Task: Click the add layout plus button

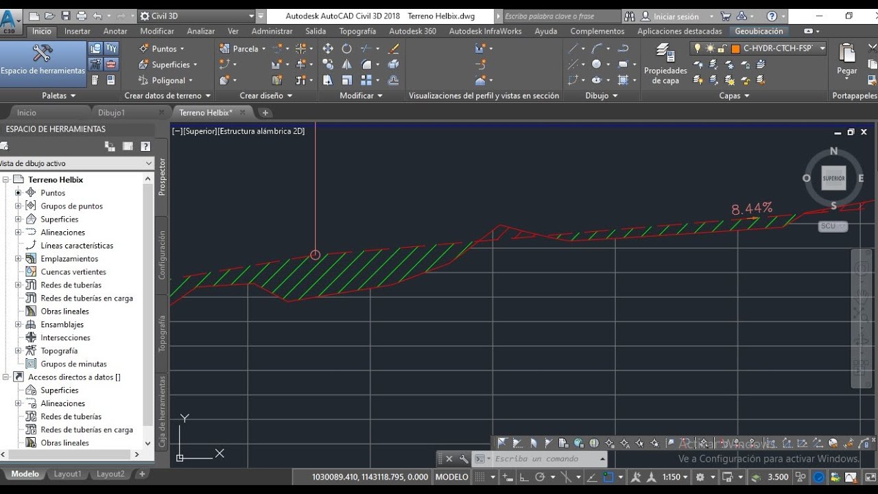Action: point(142,474)
